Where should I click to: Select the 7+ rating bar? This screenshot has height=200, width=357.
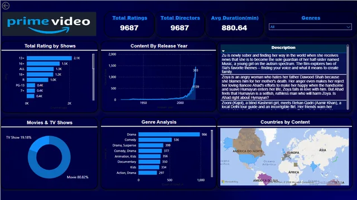[31, 91]
